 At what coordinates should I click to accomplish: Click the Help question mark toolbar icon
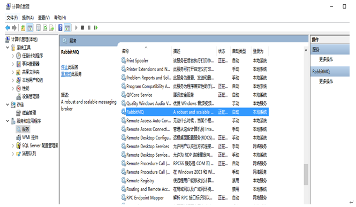click(x=60, y=28)
